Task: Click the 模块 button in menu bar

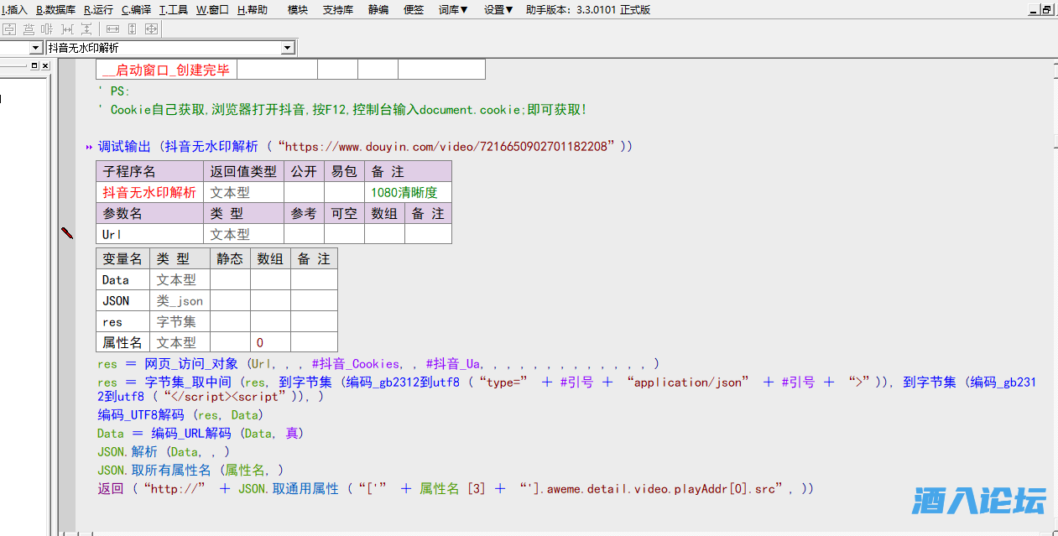Action: click(x=298, y=10)
